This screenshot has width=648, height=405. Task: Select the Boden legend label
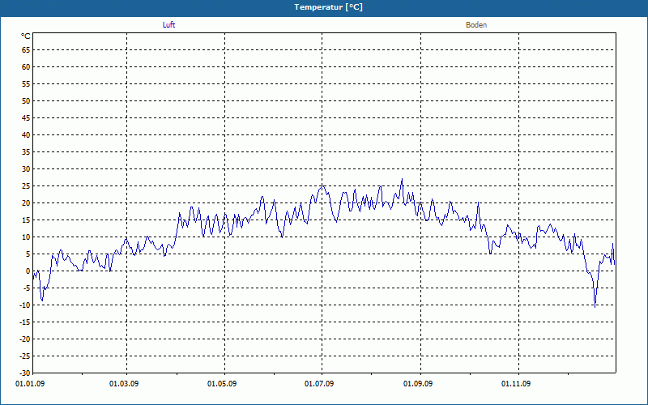[x=476, y=25]
